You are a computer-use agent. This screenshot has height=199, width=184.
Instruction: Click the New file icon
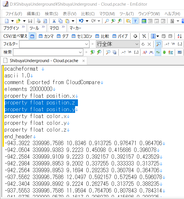(7, 21)
